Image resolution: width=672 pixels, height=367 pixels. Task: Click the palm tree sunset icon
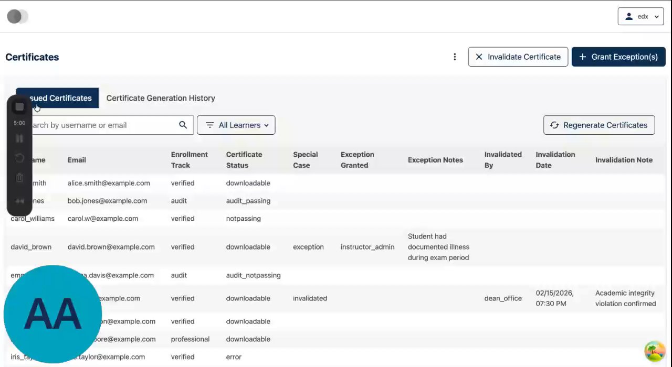coord(654,351)
